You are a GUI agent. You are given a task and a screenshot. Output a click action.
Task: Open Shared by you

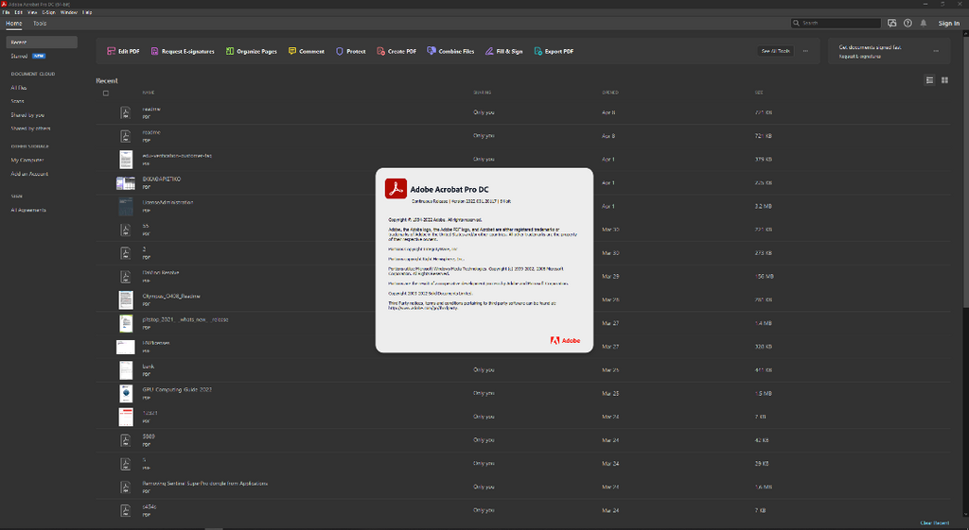tap(27, 115)
